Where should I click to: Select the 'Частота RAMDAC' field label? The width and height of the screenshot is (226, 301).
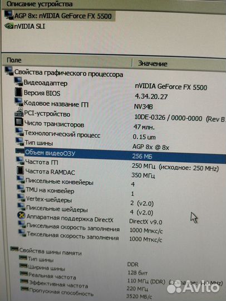[50, 172]
